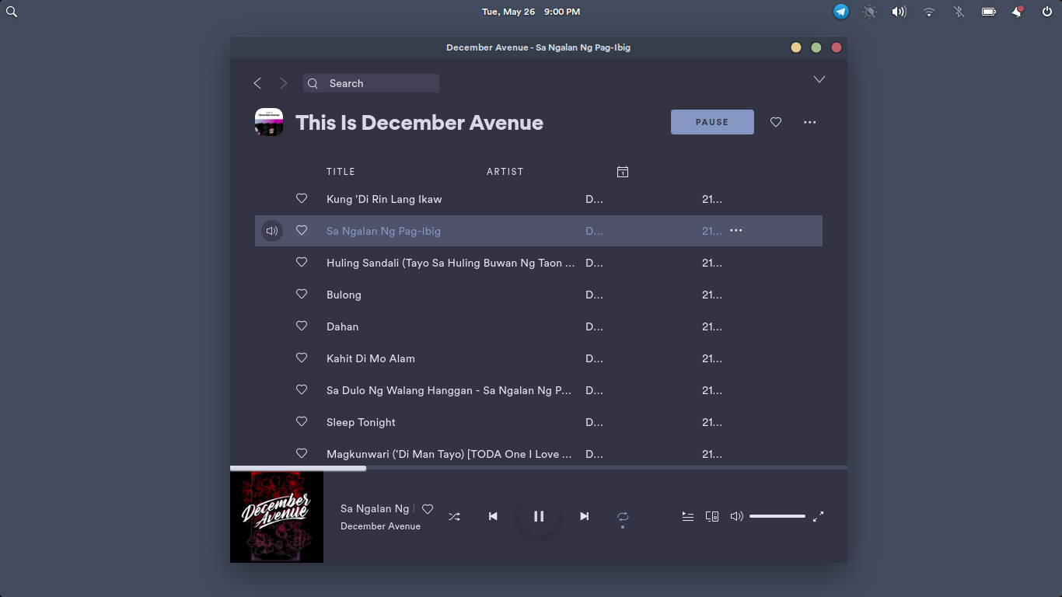Click the date cell for Dahan
The width and height of the screenshot is (1062, 597).
712,327
